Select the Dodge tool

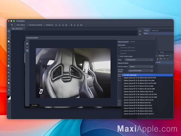point(9,73)
